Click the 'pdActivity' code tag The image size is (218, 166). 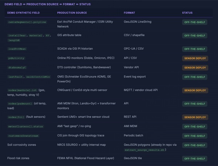point(16,58)
